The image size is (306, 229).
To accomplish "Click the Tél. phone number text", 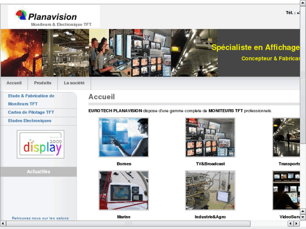I will (293, 13).
